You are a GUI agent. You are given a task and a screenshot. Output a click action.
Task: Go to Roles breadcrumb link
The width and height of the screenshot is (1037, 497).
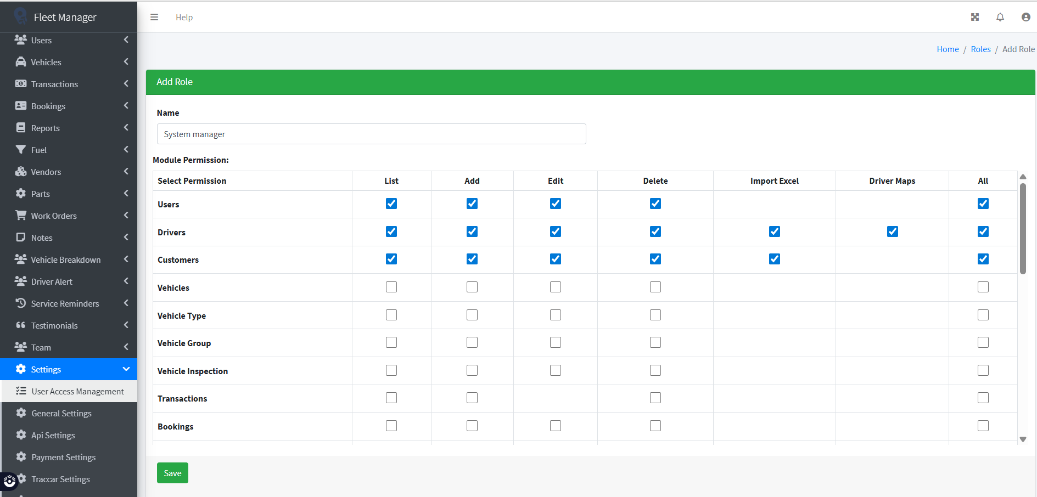980,49
